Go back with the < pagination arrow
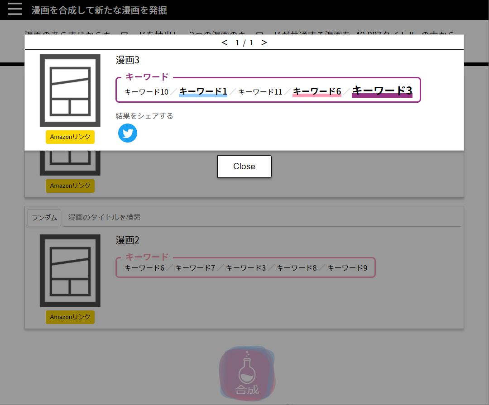This screenshot has height=405, width=489. [224, 42]
